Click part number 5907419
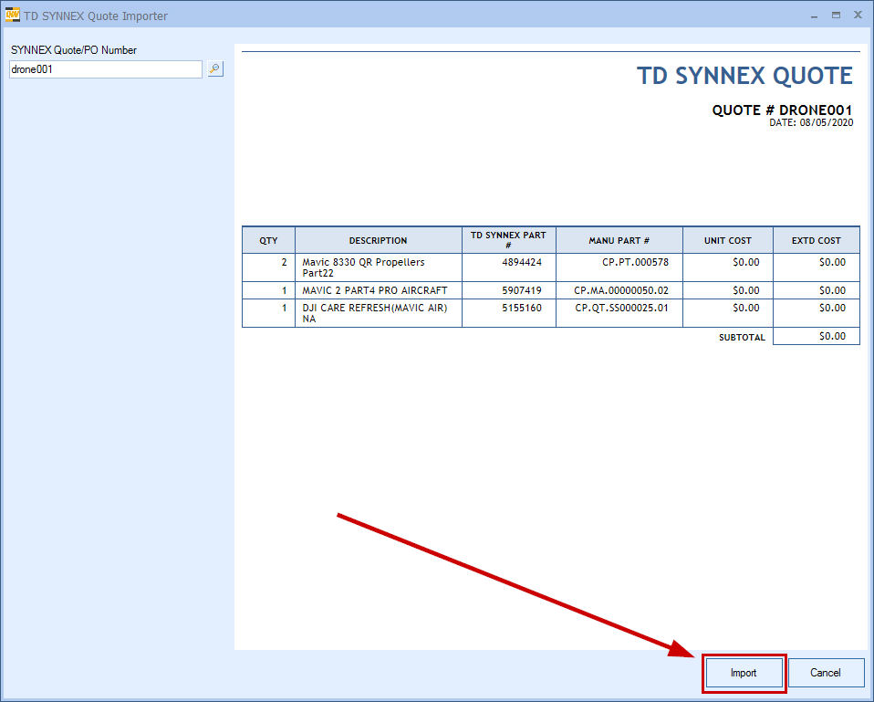The height and width of the screenshot is (702, 874). (x=522, y=290)
